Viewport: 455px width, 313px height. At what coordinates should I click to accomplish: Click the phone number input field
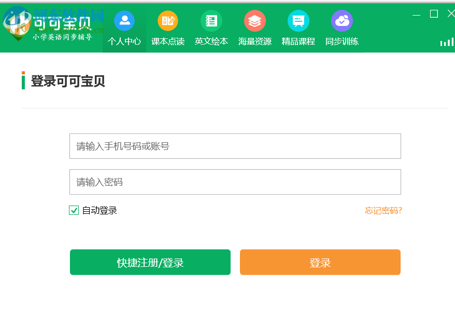pos(235,146)
